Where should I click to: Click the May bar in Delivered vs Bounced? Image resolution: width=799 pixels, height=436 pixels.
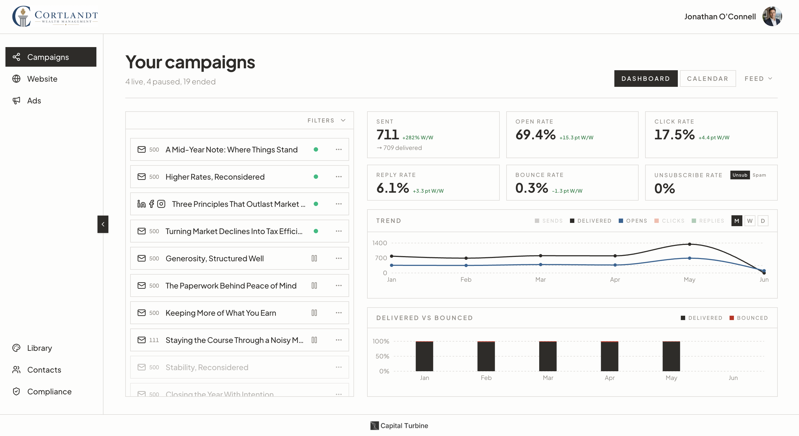pos(671,356)
